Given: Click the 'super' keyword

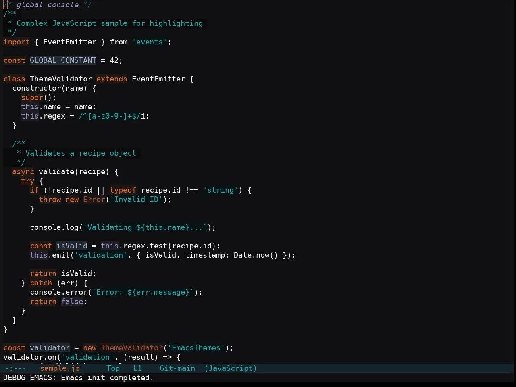Looking at the screenshot, I should 32,98.
